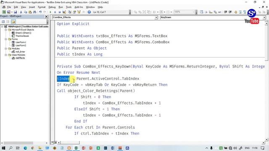
Task: Cut selection with the scissors icon
Action: 21,12
